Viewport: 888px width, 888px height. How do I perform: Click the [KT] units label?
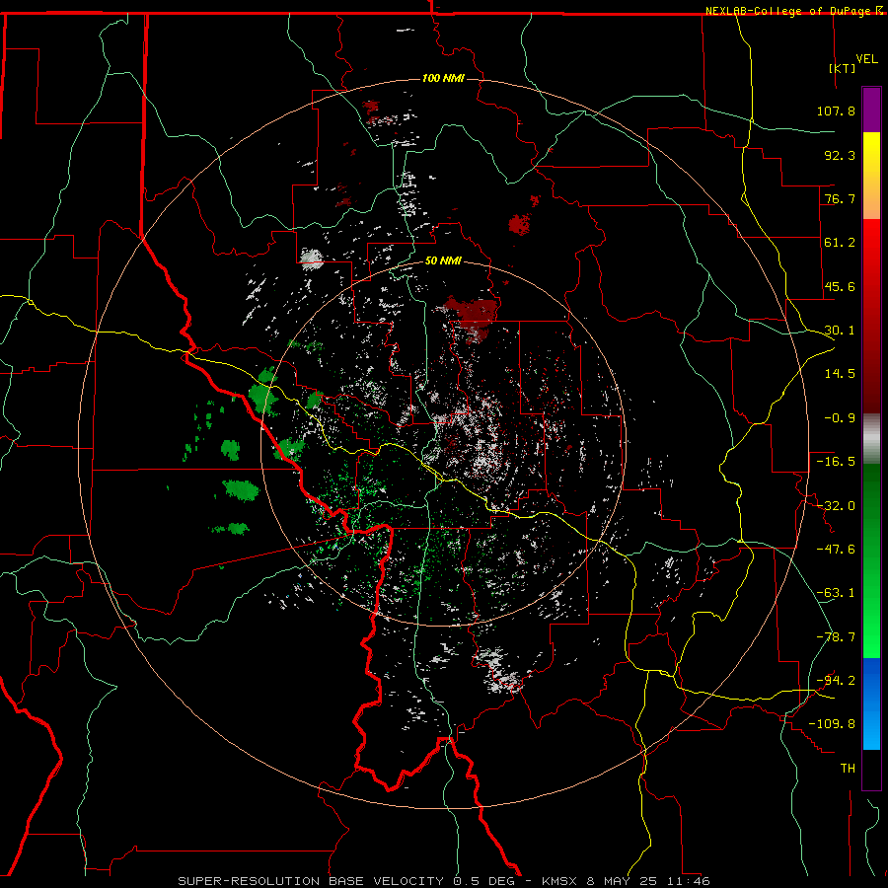pos(843,68)
